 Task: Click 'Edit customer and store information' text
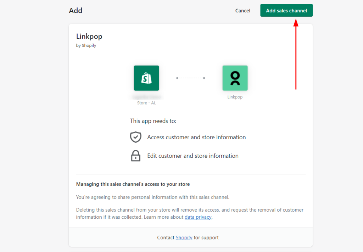(193, 156)
